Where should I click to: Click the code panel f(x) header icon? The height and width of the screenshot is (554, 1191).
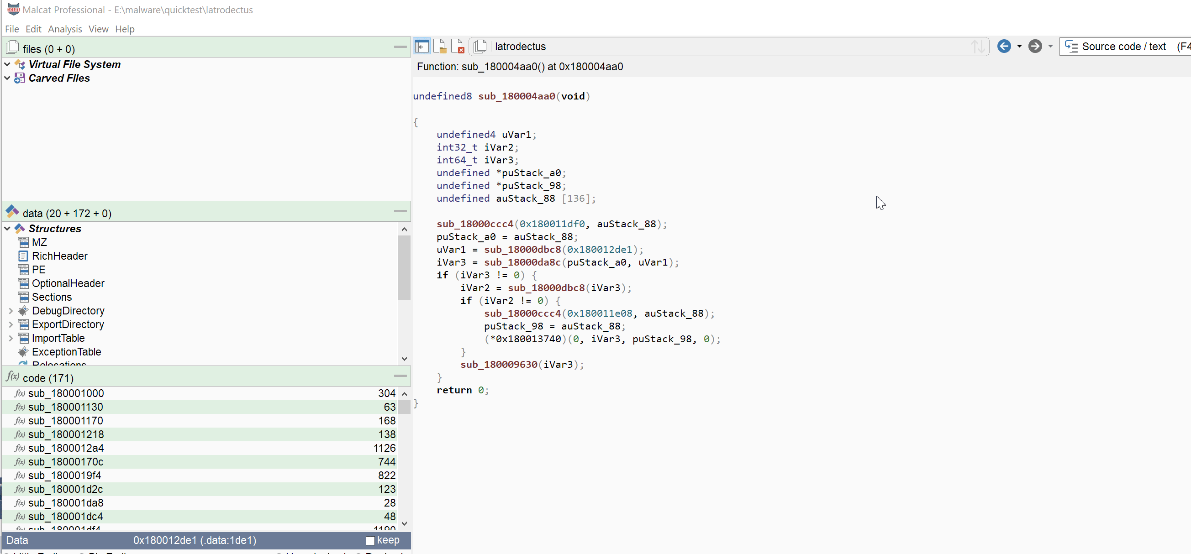click(12, 376)
